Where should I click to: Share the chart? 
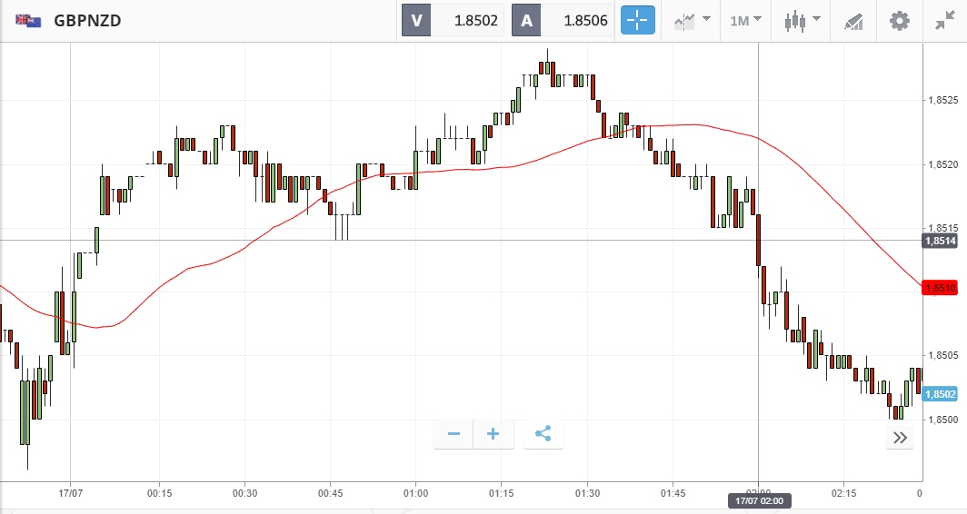(543, 434)
